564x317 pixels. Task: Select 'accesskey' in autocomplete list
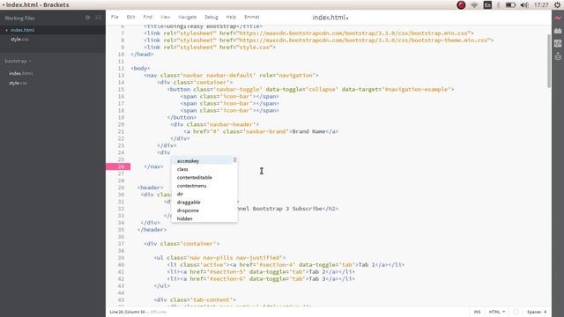pos(202,160)
